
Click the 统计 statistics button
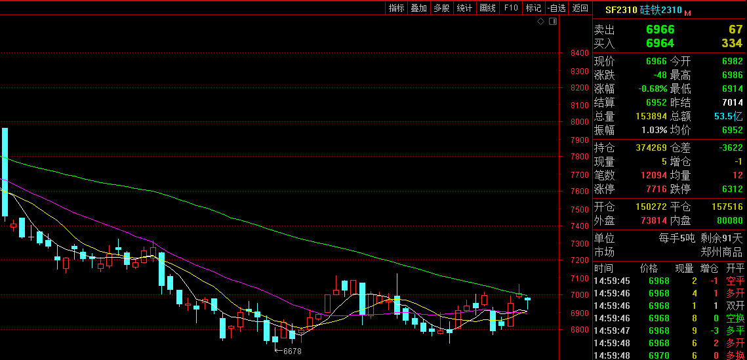coord(464,8)
